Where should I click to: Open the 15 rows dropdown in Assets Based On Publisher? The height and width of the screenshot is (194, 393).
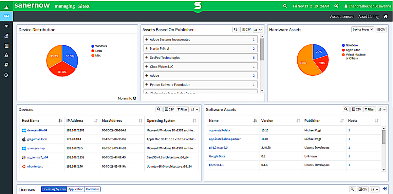coord(258,29)
